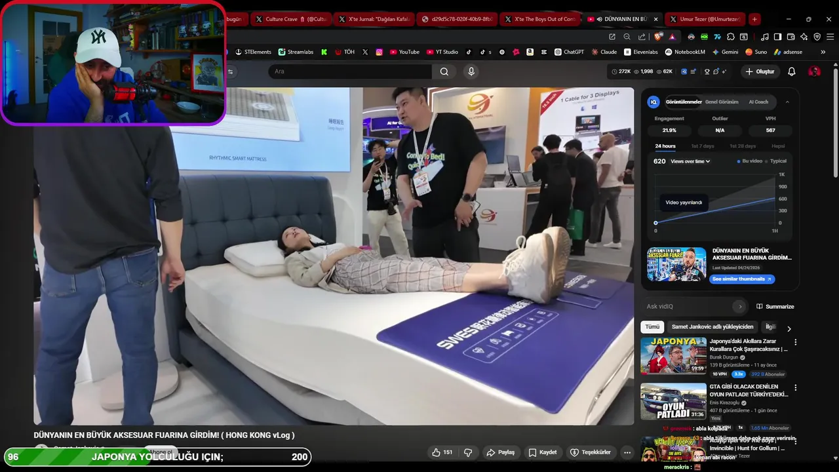This screenshot has width=839, height=472.
Task: Expand Views over time dropdown
Action: click(x=690, y=161)
